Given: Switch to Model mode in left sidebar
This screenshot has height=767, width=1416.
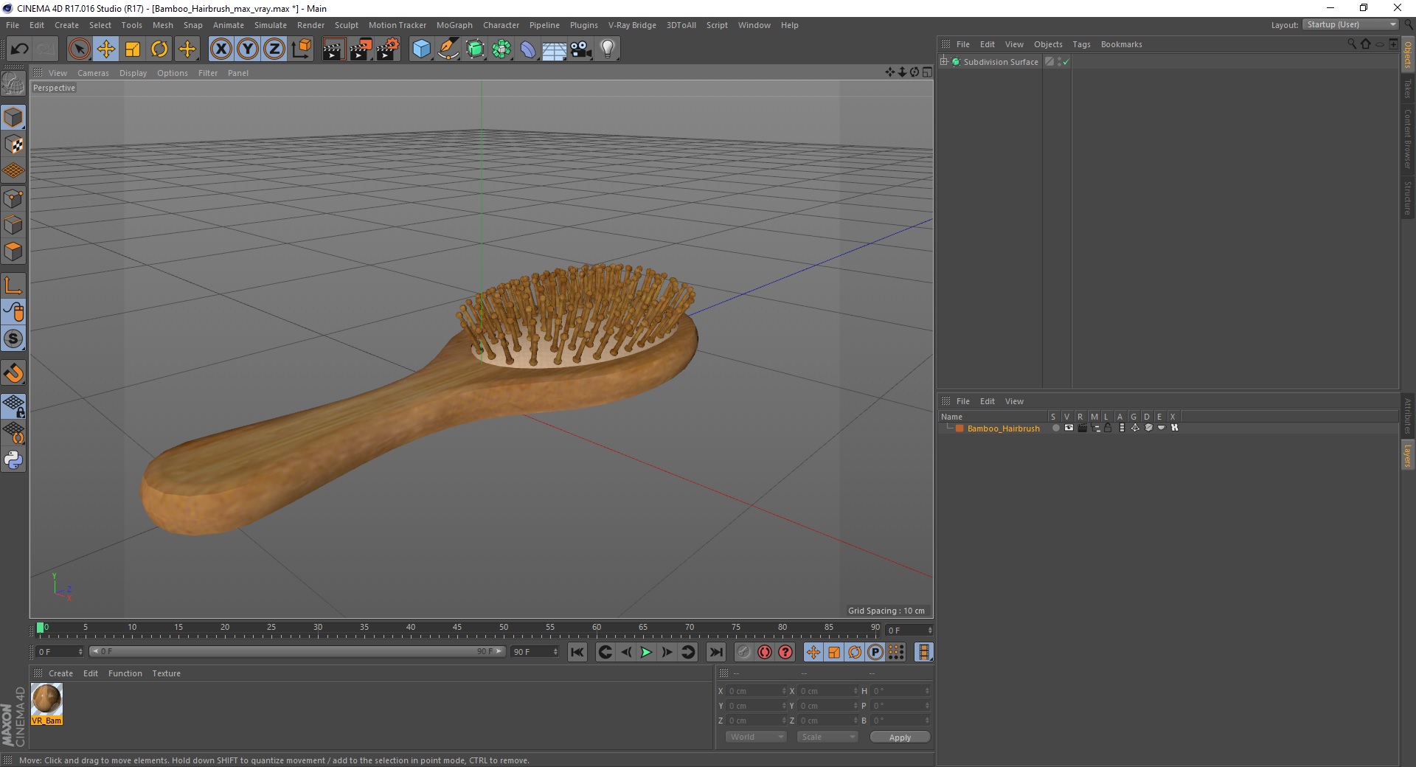Looking at the screenshot, I should (x=13, y=117).
